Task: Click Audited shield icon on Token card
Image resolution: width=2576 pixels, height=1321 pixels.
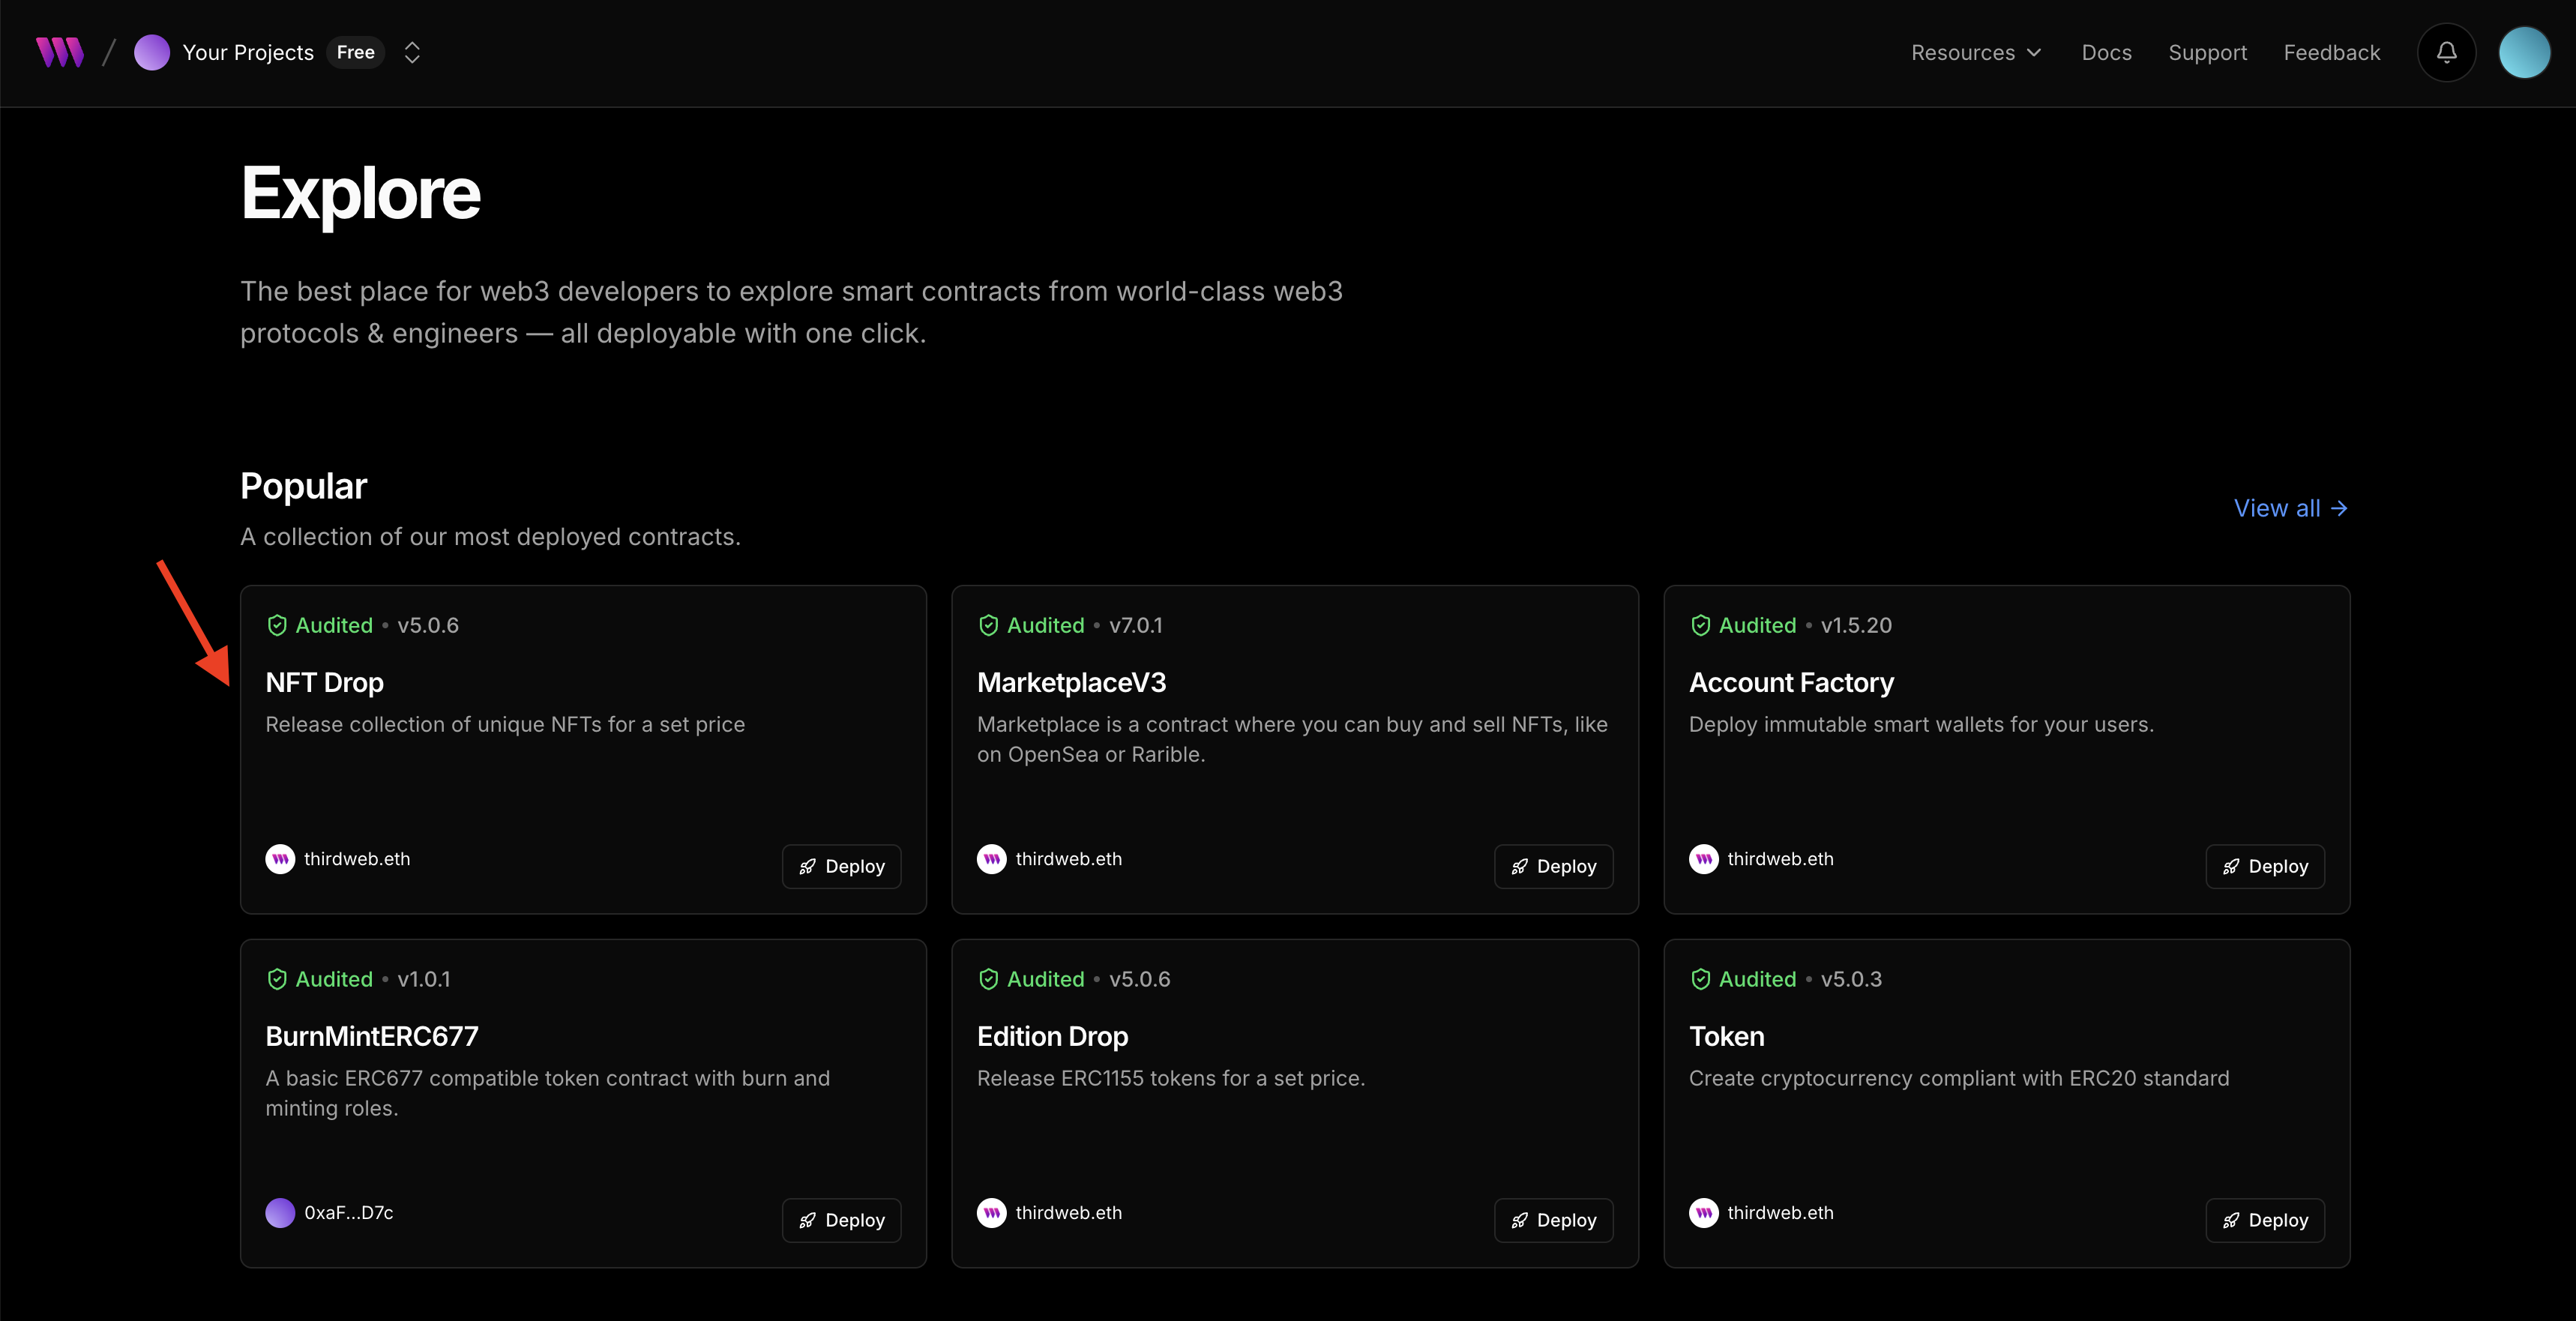Action: click(x=1700, y=979)
